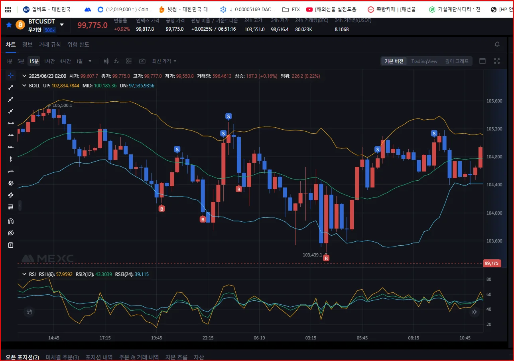514x361 pixels.
Task: Select the 1시간 timeframe
Action: pyautogui.click(x=49, y=61)
